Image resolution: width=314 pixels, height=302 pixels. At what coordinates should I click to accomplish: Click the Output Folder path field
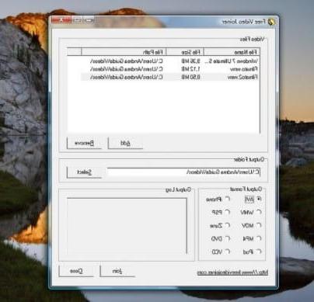(184, 172)
